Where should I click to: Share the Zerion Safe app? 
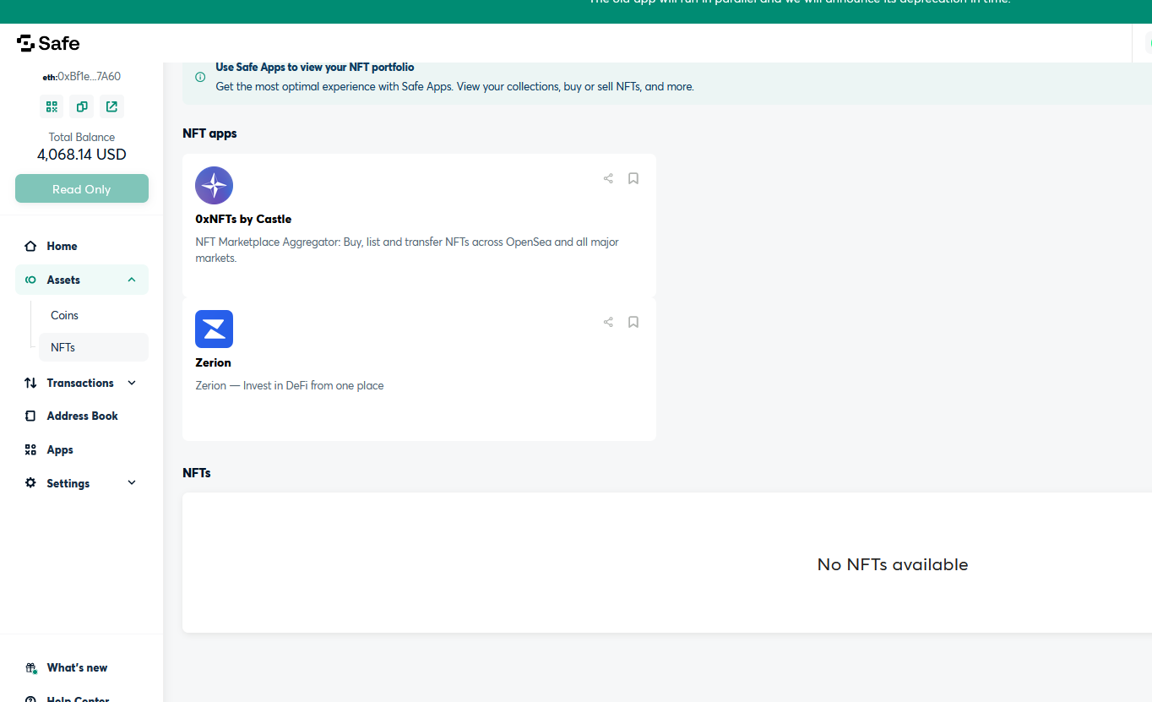607,322
